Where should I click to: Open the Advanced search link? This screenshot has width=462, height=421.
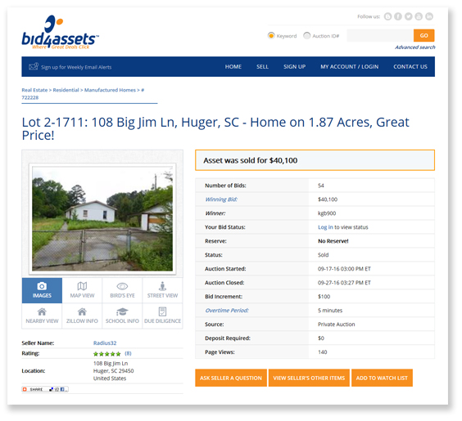point(414,47)
